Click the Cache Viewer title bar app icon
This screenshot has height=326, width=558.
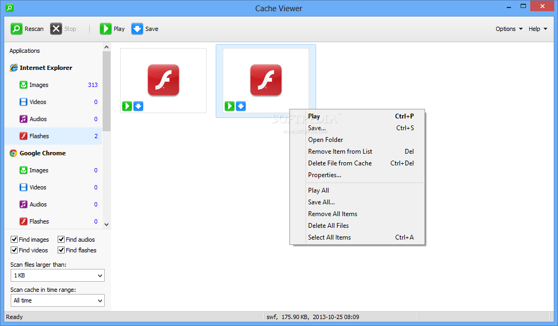[x=10, y=7]
